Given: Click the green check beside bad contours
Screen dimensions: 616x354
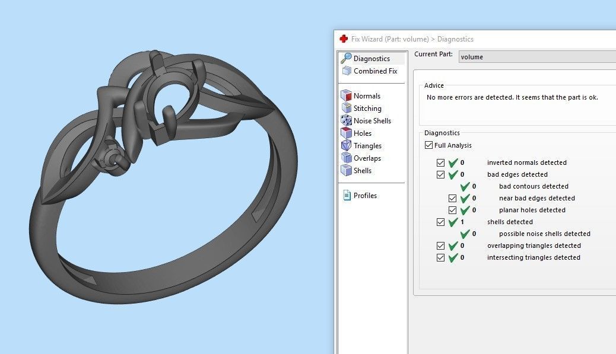Looking at the screenshot, I should tap(465, 186).
